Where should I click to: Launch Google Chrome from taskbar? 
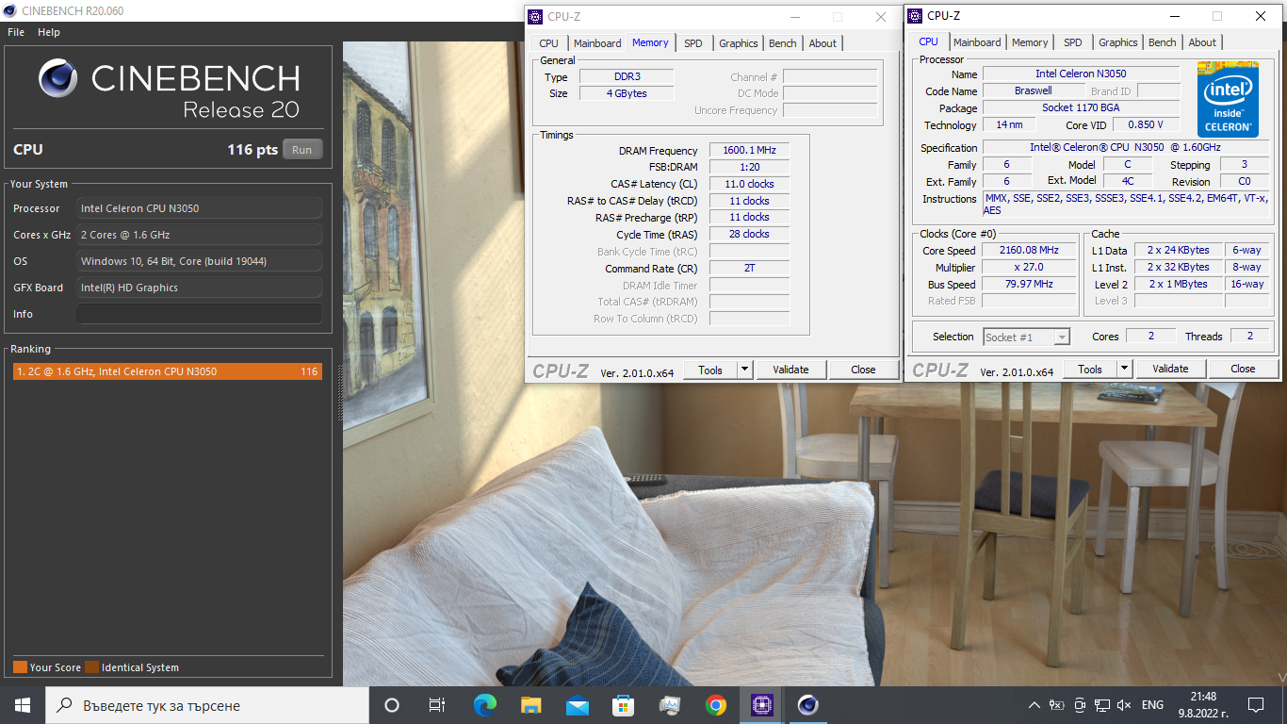pyautogui.click(x=716, y=705)
